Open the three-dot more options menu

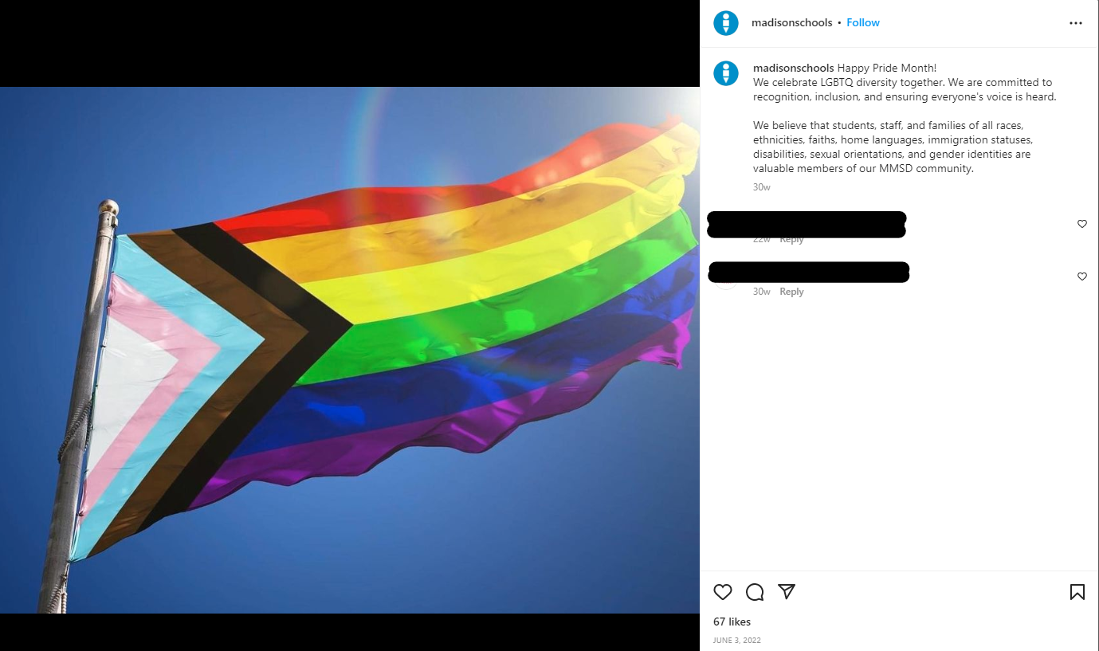coord(1076,23)
